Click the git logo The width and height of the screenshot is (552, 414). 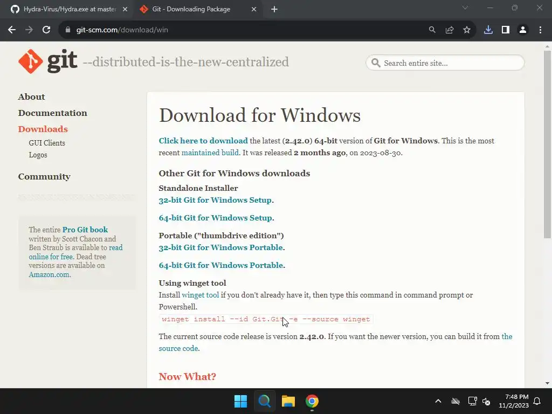click(x=47, y=61)
